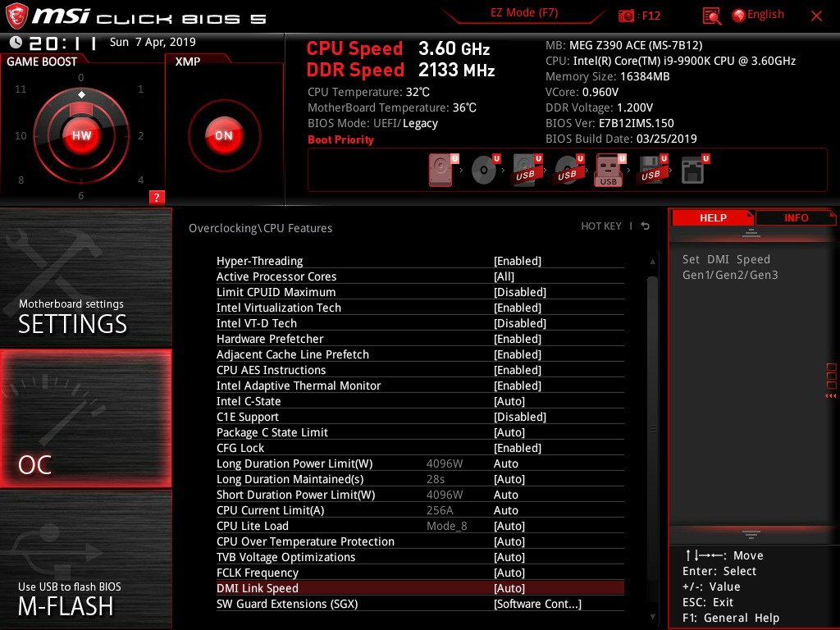
Task: Open the M-FLASH BIOS flash section
Action: 85,559
